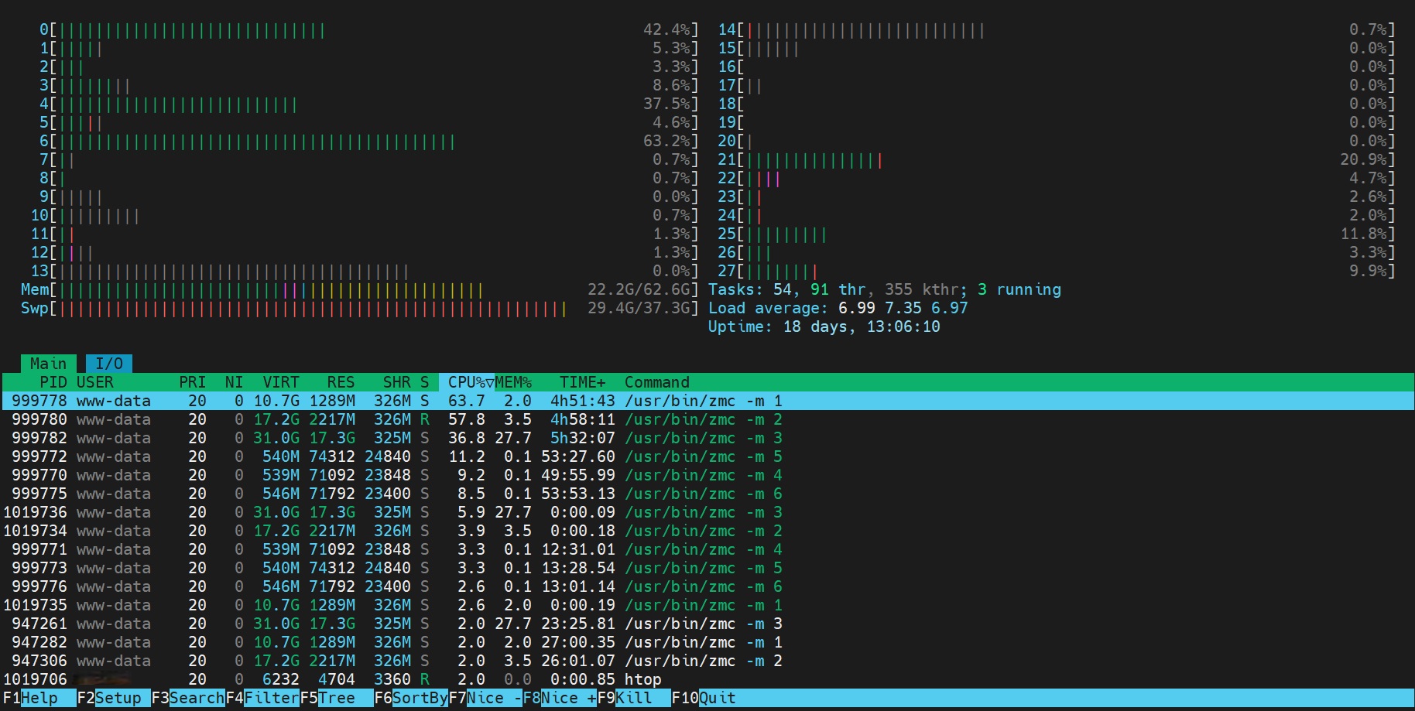Viewport: 1415px width, 711px height.
Task: Click the Tasks summary line
Action: pos(885,289)
